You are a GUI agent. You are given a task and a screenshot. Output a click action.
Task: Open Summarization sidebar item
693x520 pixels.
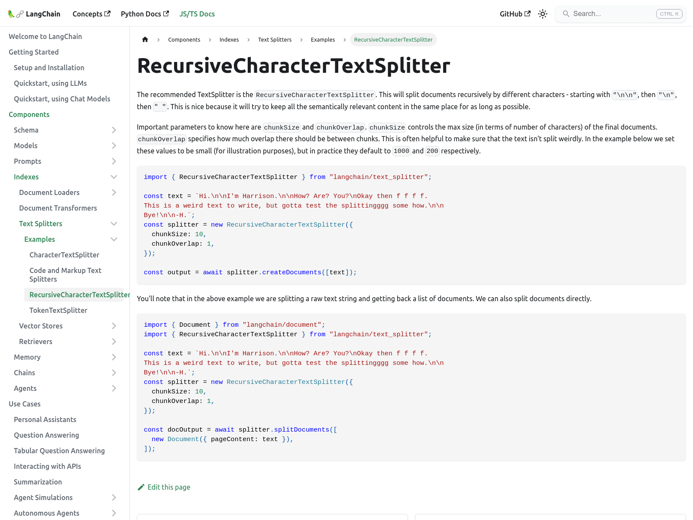coord(38,482)
